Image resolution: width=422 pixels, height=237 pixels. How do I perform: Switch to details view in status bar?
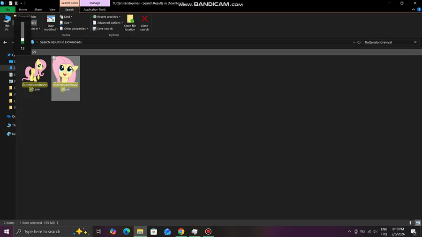[411, 223]
